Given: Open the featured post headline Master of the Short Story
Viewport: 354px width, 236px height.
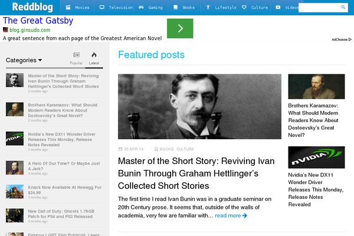Looking at the screenshot, I should click(196, 173).
